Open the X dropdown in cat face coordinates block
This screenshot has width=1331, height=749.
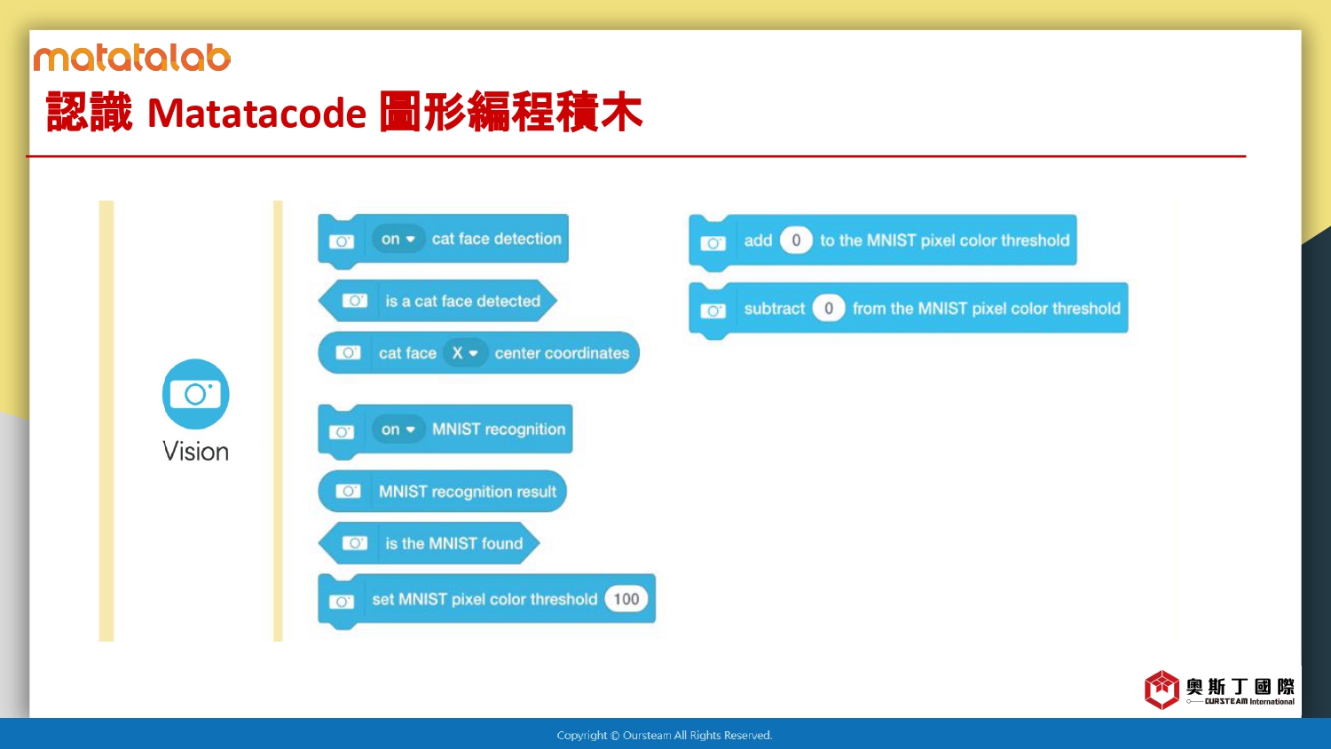(x=465, y=353)
